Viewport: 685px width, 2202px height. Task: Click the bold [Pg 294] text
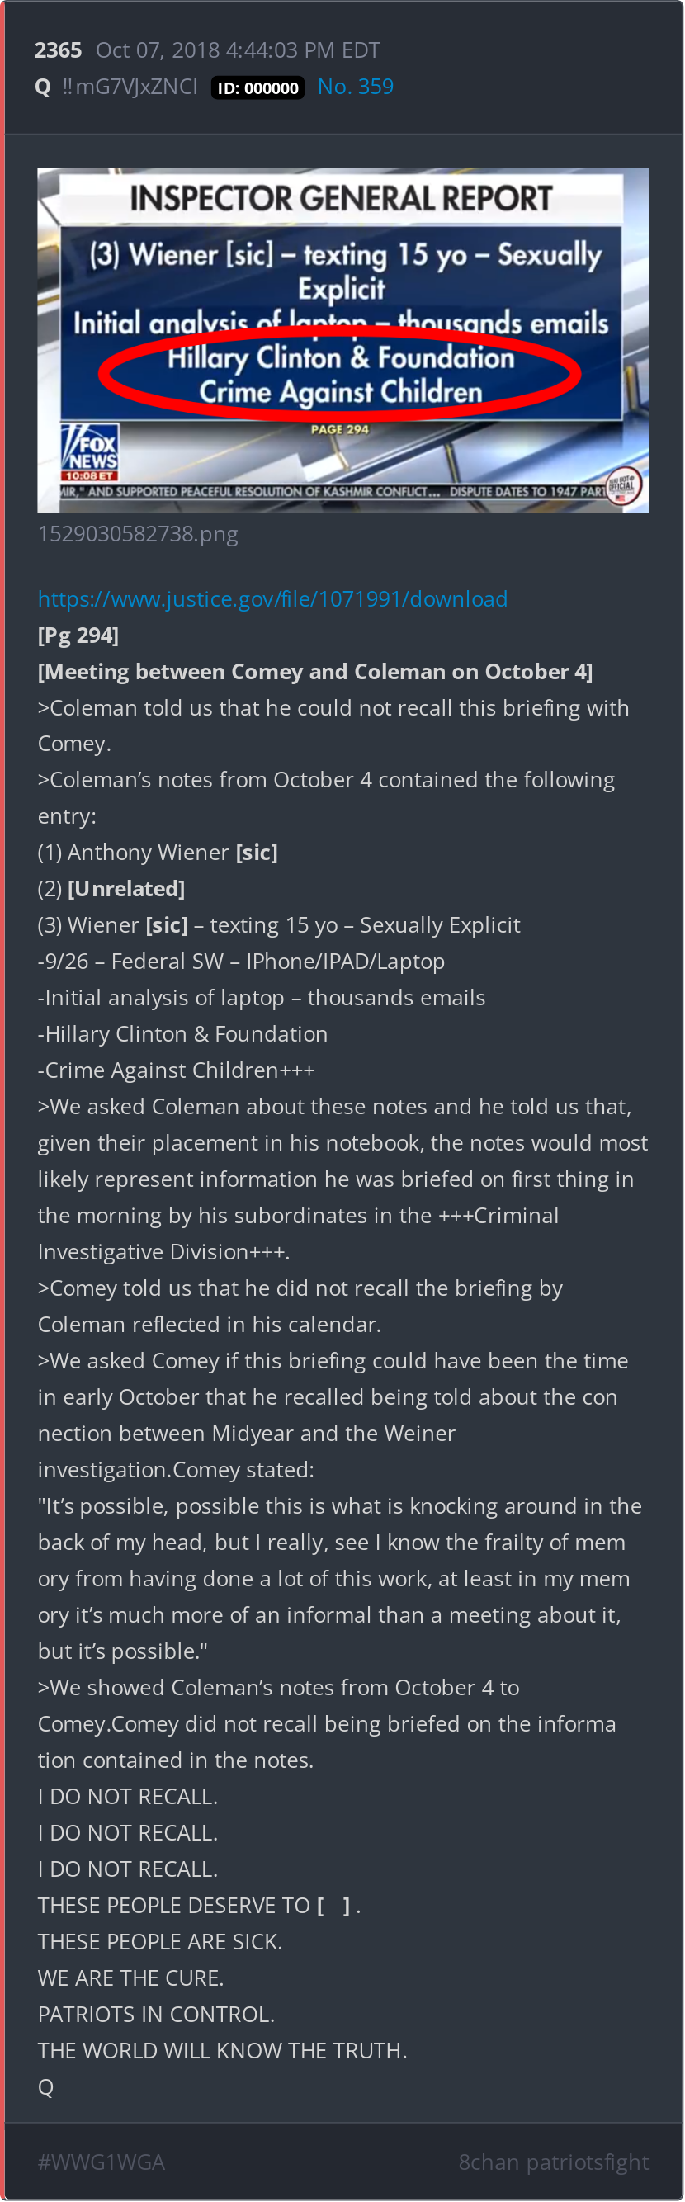click(78, 636)
